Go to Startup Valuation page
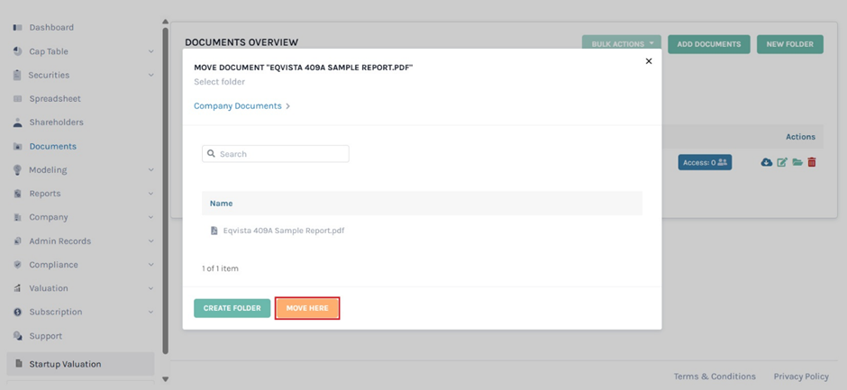Viewport: 847px width, 390px height. pyautogui.click(x=65, y=364)
